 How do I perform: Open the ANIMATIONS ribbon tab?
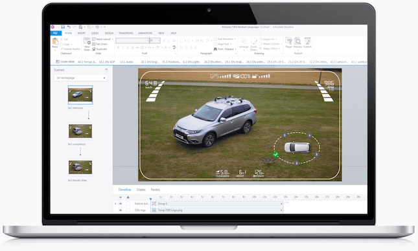[x=145, y=33]
